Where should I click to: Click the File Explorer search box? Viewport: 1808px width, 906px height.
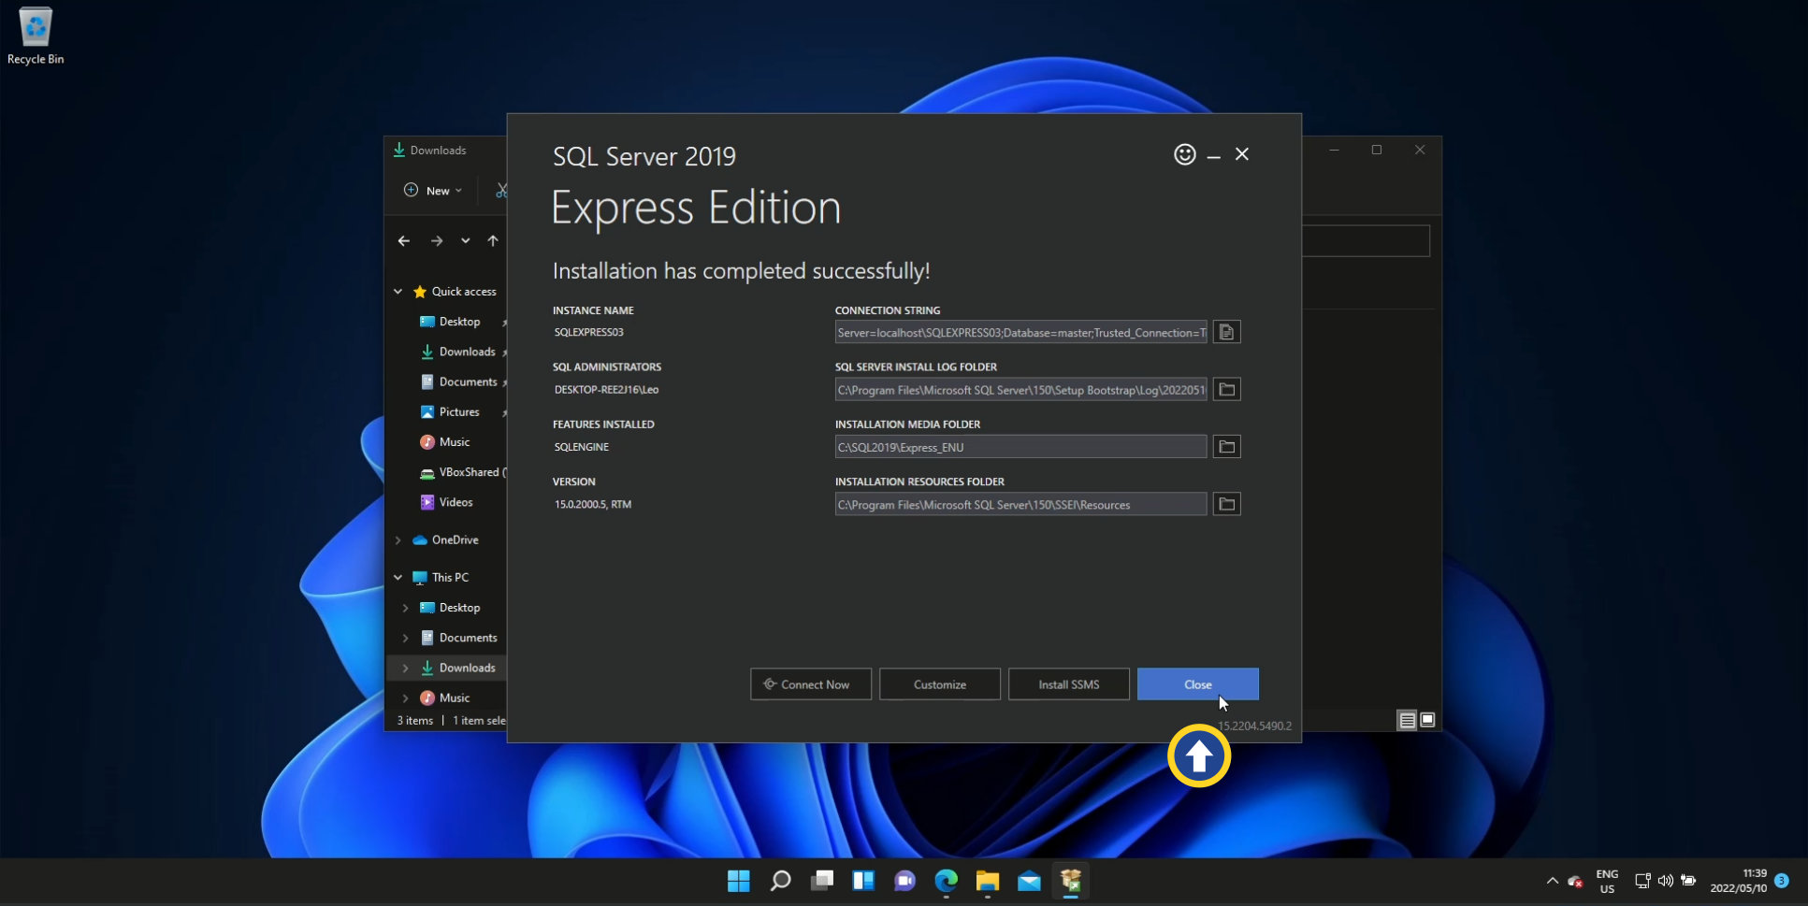[x=1366, y=241]
